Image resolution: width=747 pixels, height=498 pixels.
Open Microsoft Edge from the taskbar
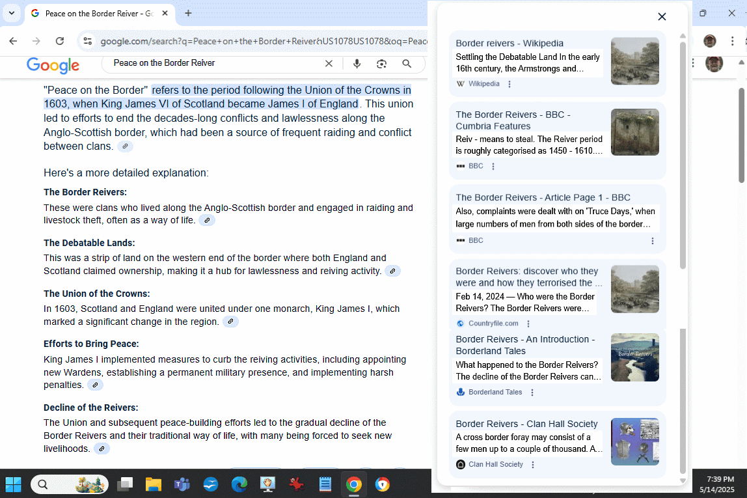239,485
